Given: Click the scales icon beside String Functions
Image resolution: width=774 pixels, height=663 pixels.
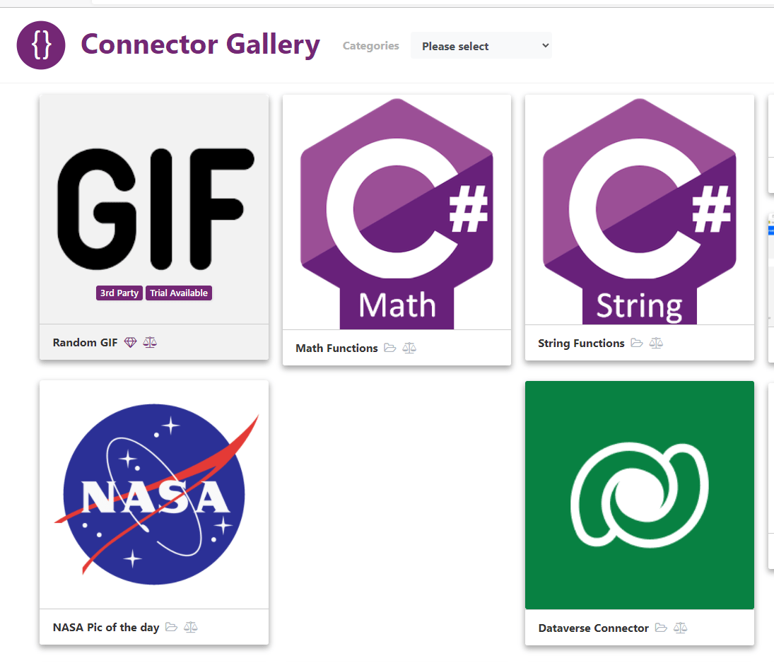Looking at the screenshot, I should click(x=656, y=343).
